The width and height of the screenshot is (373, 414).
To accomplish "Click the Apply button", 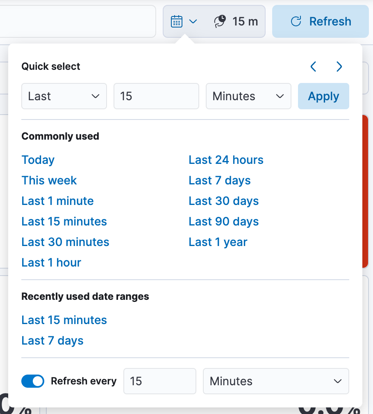I will [323, 96].
